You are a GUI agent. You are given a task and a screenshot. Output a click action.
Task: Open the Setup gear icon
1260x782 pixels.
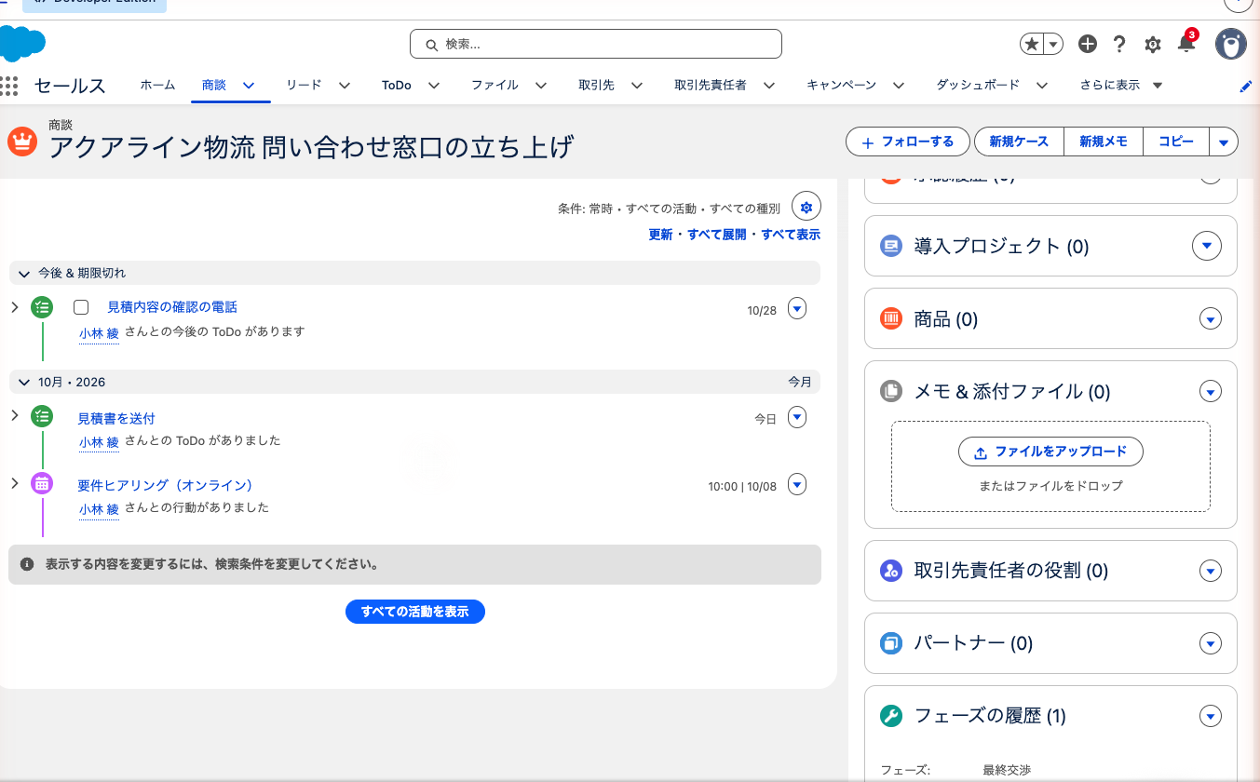1153,44
